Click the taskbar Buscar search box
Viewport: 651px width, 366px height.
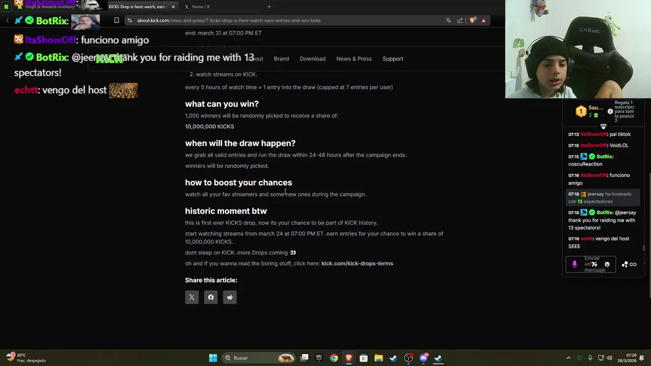pos(259,358)
